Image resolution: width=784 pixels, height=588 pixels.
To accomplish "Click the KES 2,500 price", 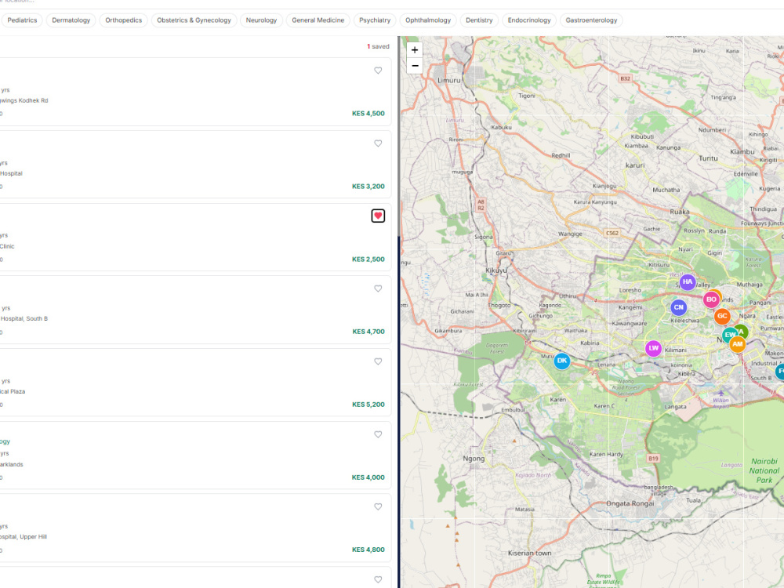I will (x=368, y=260).
